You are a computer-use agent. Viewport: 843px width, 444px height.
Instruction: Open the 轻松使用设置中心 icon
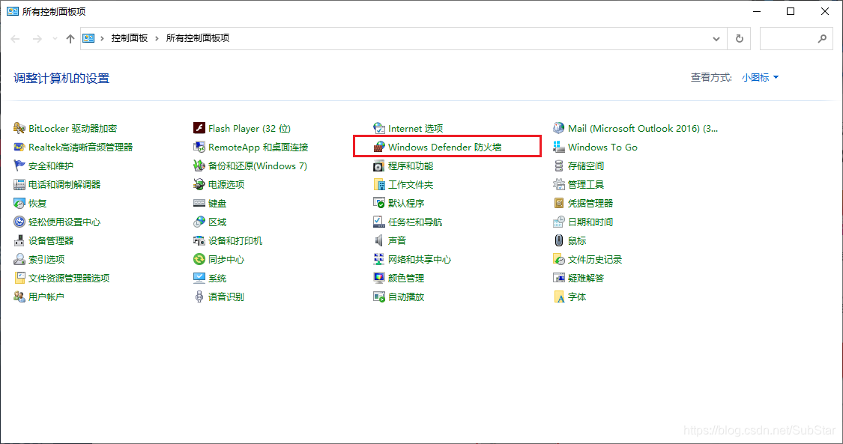[19, 222]
